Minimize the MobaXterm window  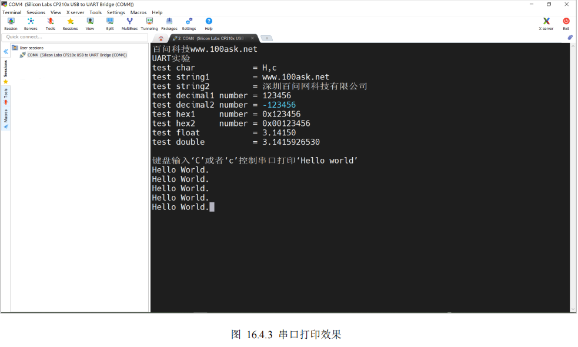(532, 5)
